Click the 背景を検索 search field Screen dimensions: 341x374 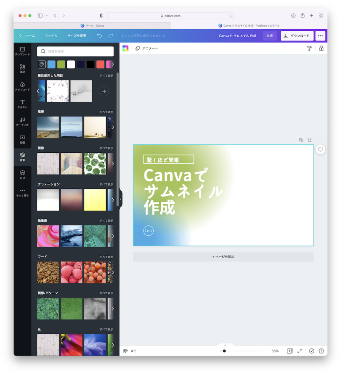point(76,51)
